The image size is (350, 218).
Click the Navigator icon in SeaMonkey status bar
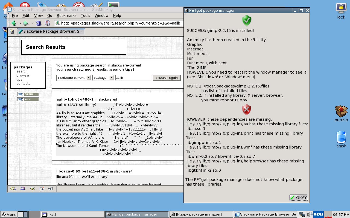(13, 189)
